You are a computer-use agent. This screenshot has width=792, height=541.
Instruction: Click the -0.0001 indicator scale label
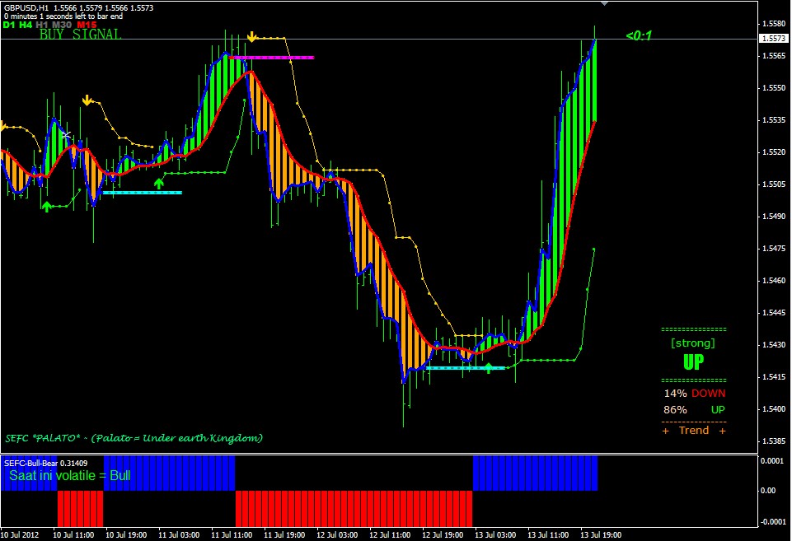[771, 521]
